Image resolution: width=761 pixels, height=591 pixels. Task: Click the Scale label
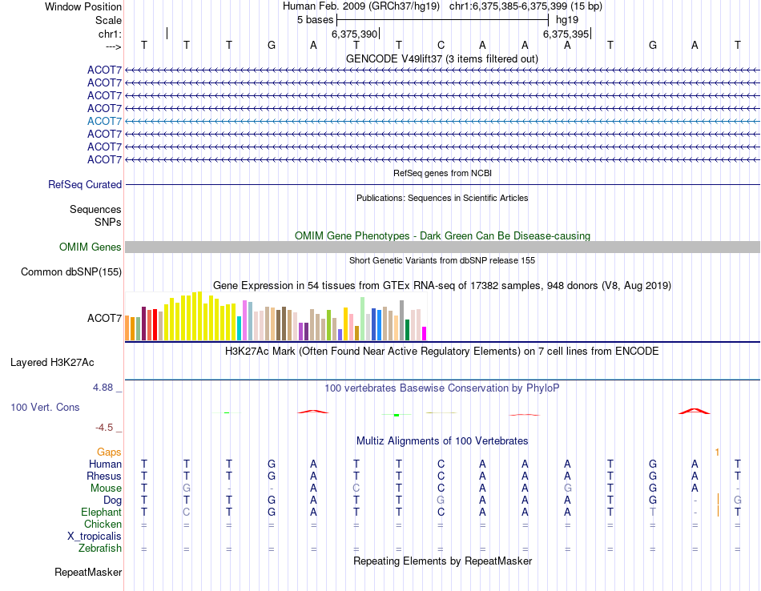click(x=108, y=20)
